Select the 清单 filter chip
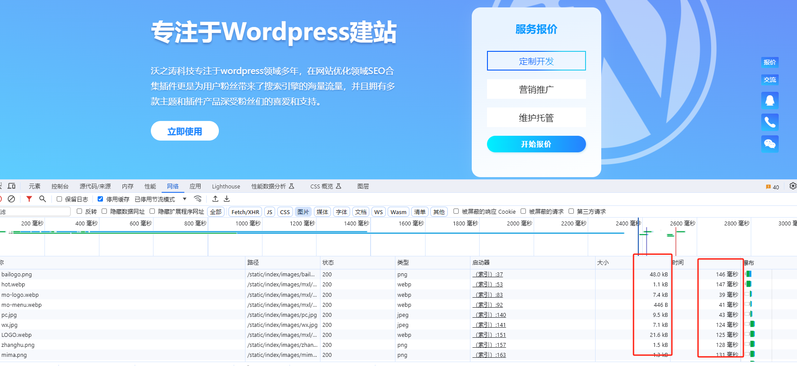 [420, 212]
